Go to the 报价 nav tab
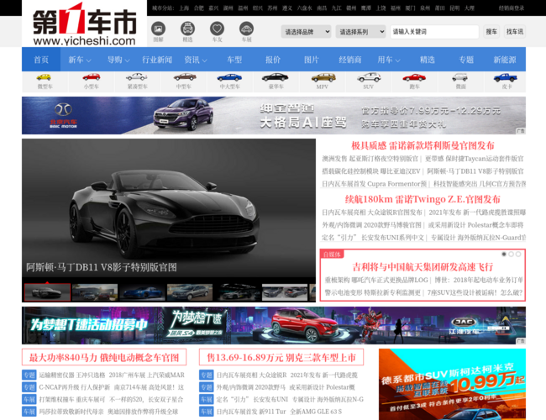The width and height of the screenshot is (546, 420). (273, 60)
